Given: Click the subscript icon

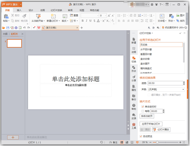Looking at the screenshot, I should (108, 21).
